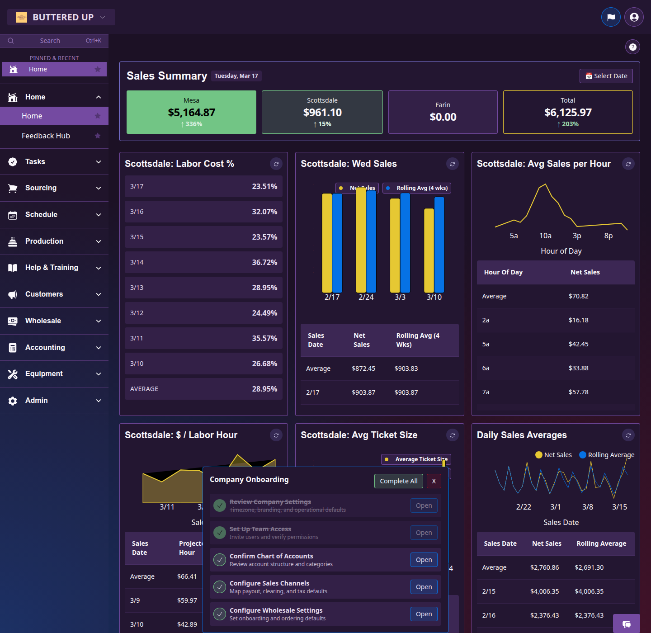Expand the Tasks section in the sidebar
This screenshot has height=633, width=651.
pyautogui.click(x=99, y=161)
